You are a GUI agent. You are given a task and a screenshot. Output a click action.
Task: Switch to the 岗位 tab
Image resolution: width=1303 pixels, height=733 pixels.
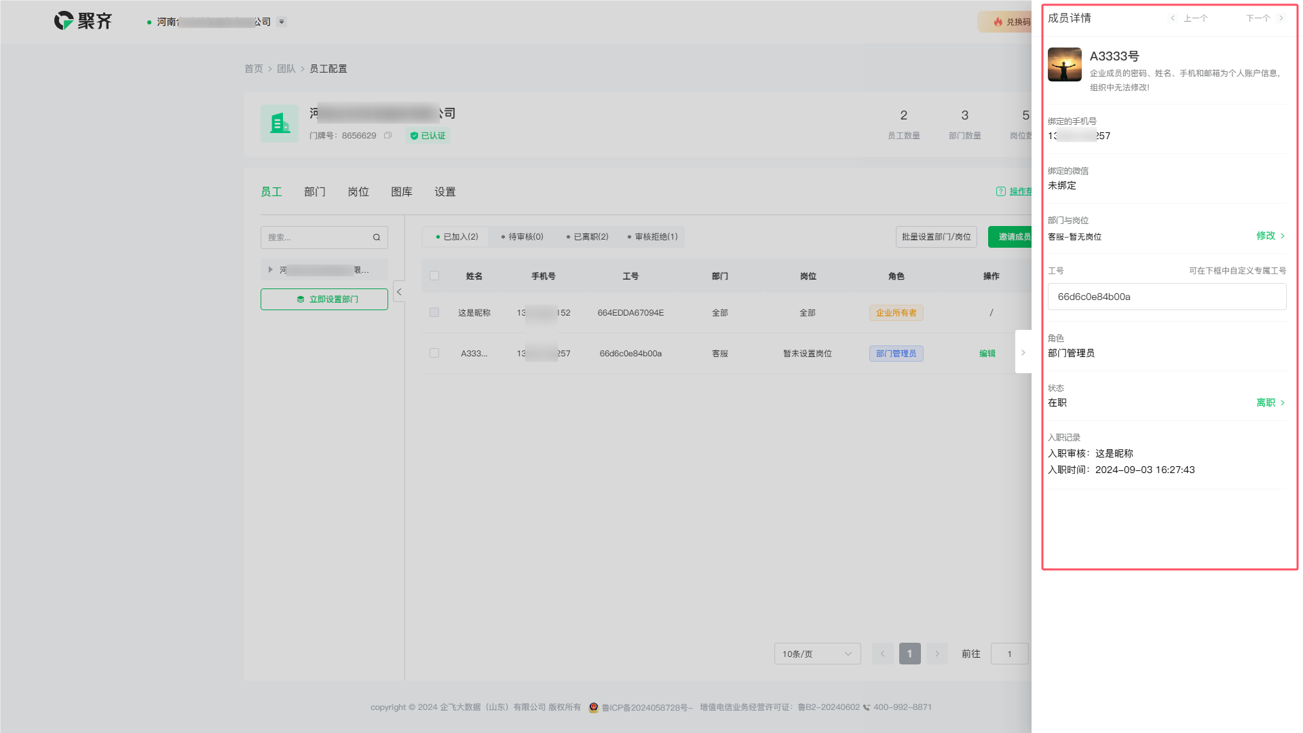[358, 192]
